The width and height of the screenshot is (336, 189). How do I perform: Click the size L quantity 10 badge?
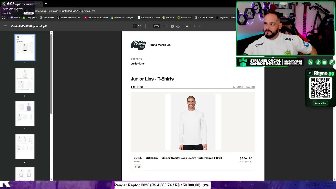tap(138, 167)
